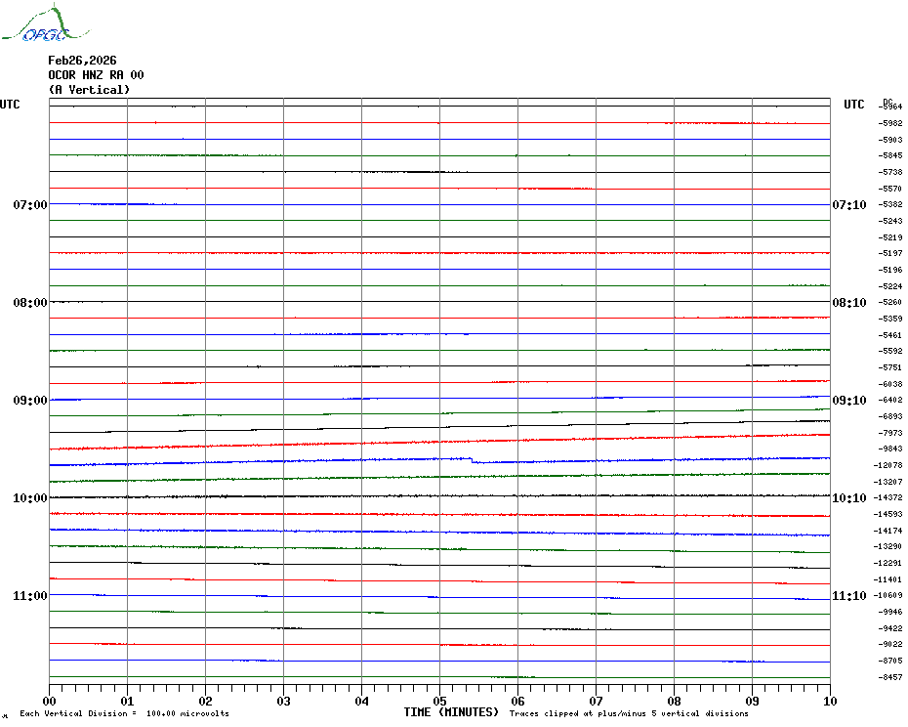Click the date text 'Feb26,2026'
The width and height of the screenshot is (908, 727).
(82, 61)
